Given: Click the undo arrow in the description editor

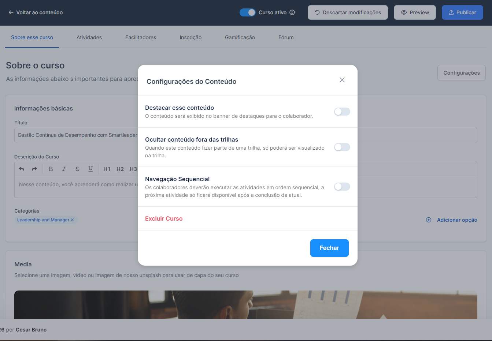Looking at the screenshot, I should point(22,169).
